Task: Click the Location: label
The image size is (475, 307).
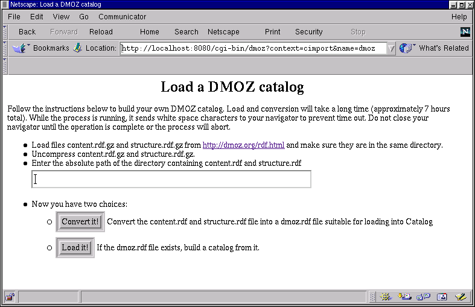Action: click(101, 48)
